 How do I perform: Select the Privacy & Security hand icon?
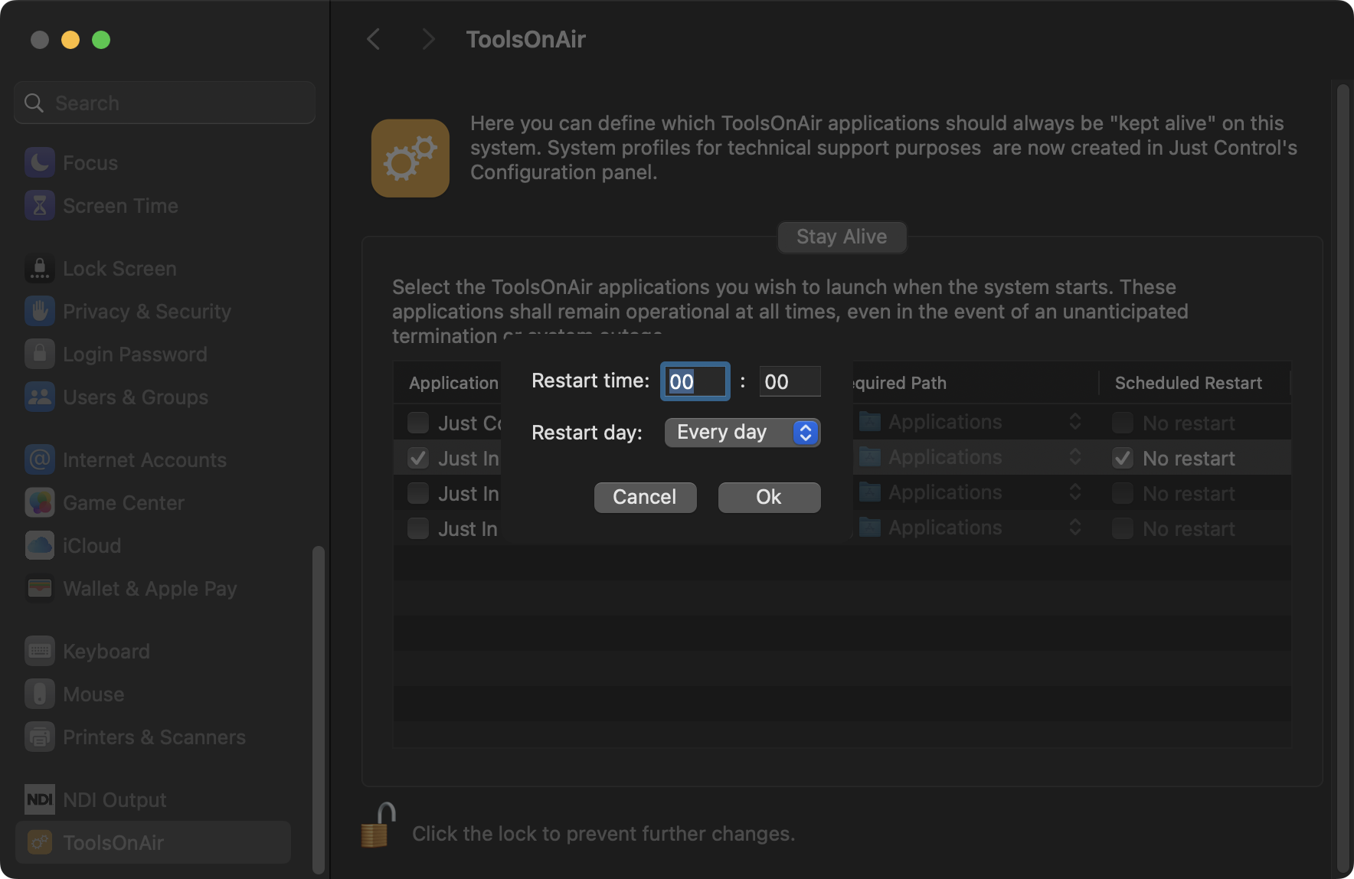click(x=40, y=311)
